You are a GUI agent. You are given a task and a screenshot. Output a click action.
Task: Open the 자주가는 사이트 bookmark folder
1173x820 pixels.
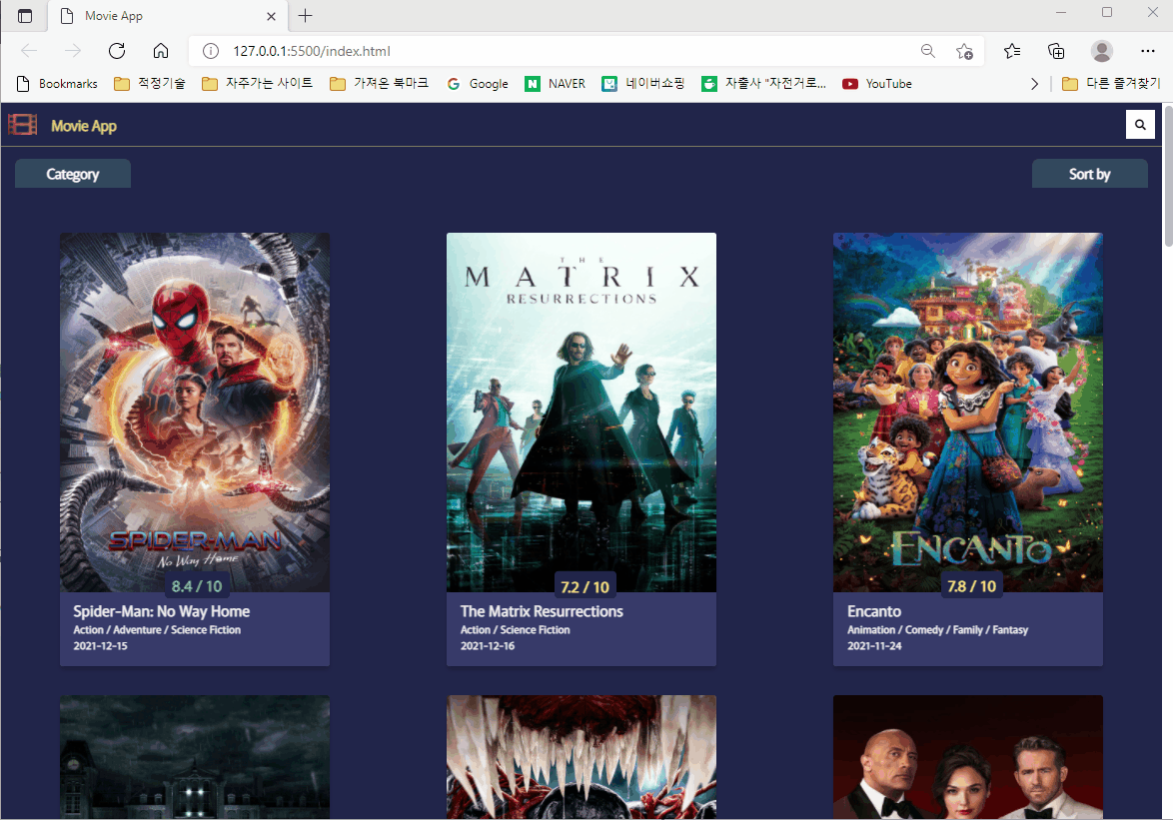click(x=258, y=84)
